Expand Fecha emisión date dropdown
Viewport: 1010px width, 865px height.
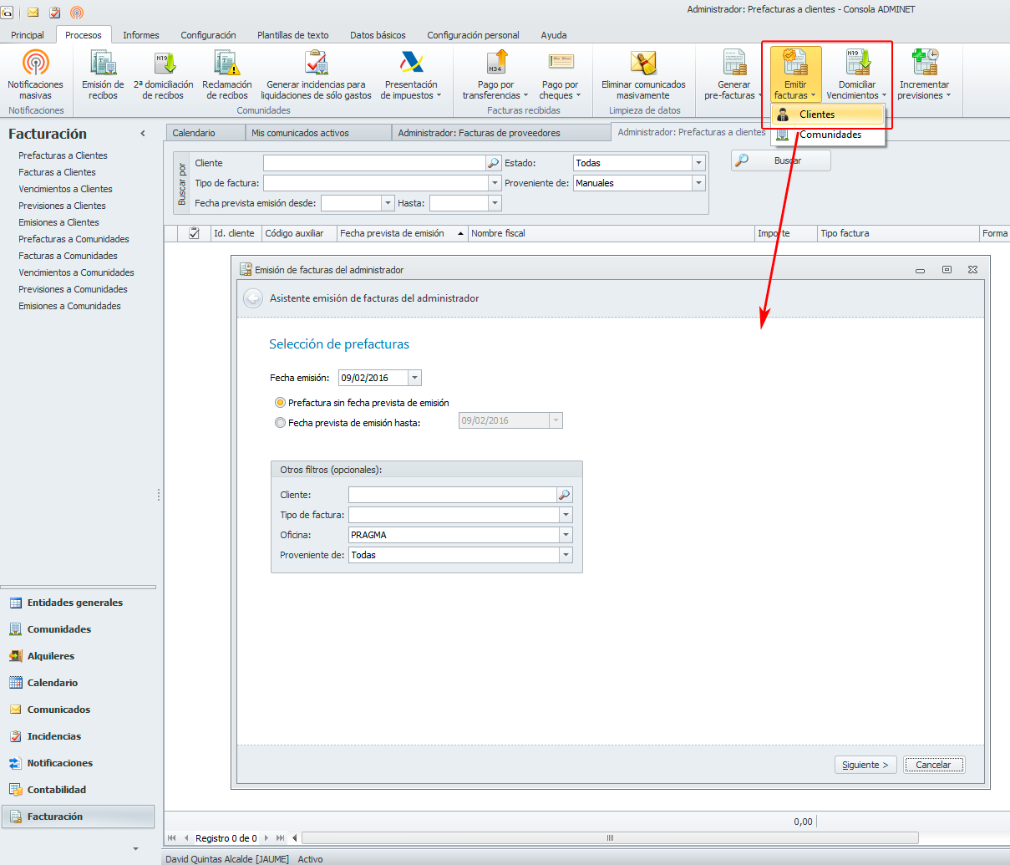(414, 378)
